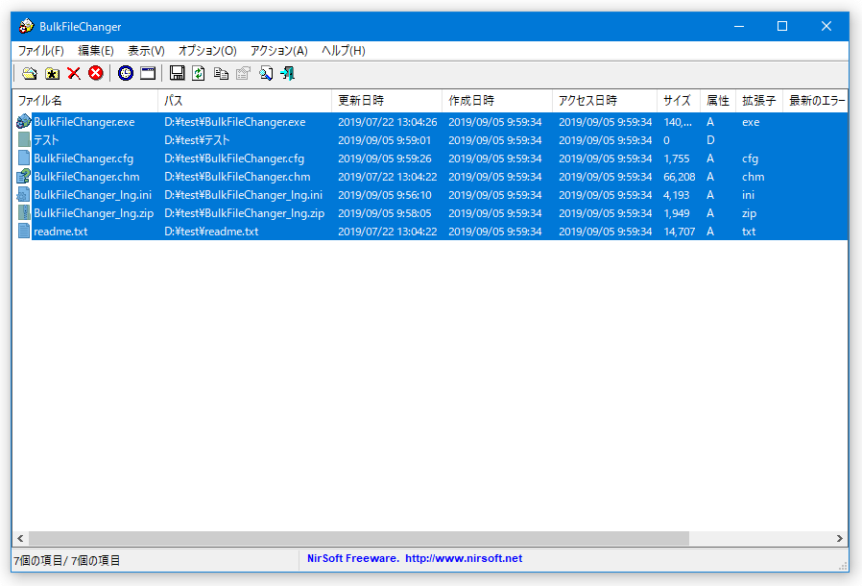The height and width of the screenshot is (586, 862).
Task: Click the BulkFileChanger title bar app icon
Action: pos(26,26)
